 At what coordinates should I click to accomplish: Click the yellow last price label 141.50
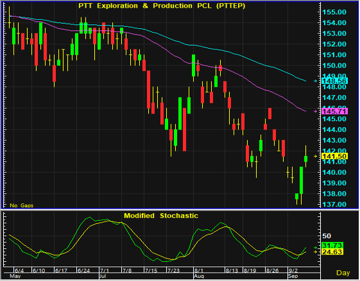tap(335, 156)
